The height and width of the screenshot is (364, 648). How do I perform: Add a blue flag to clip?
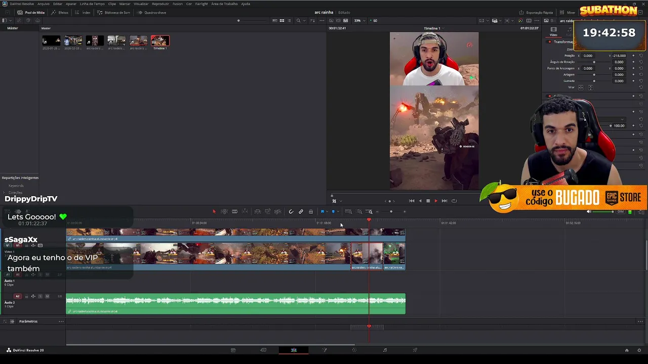[x=322, y=211]
